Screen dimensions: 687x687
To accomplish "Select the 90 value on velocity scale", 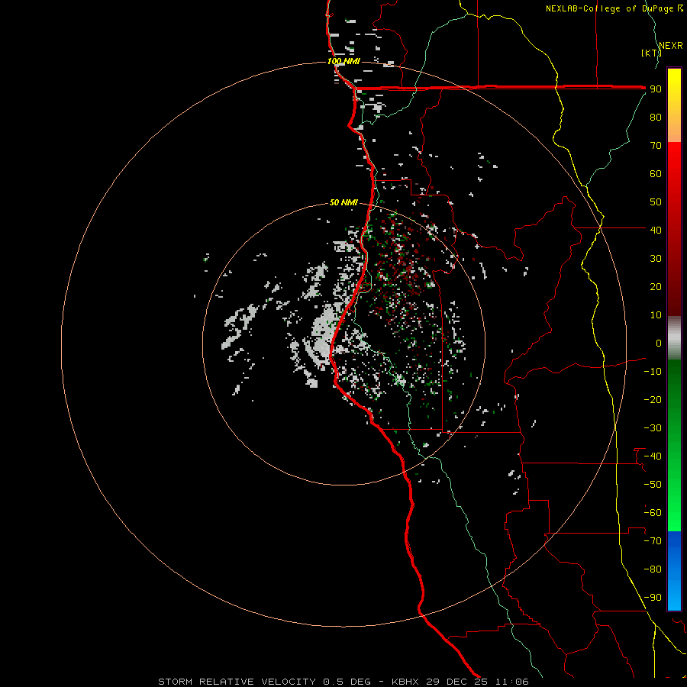I will [656, 89].
